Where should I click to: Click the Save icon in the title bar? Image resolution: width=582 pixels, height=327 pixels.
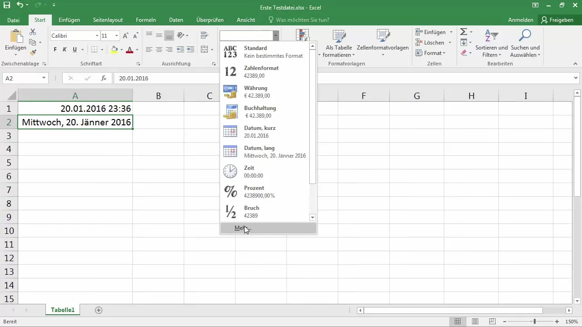tap(7, 5)
